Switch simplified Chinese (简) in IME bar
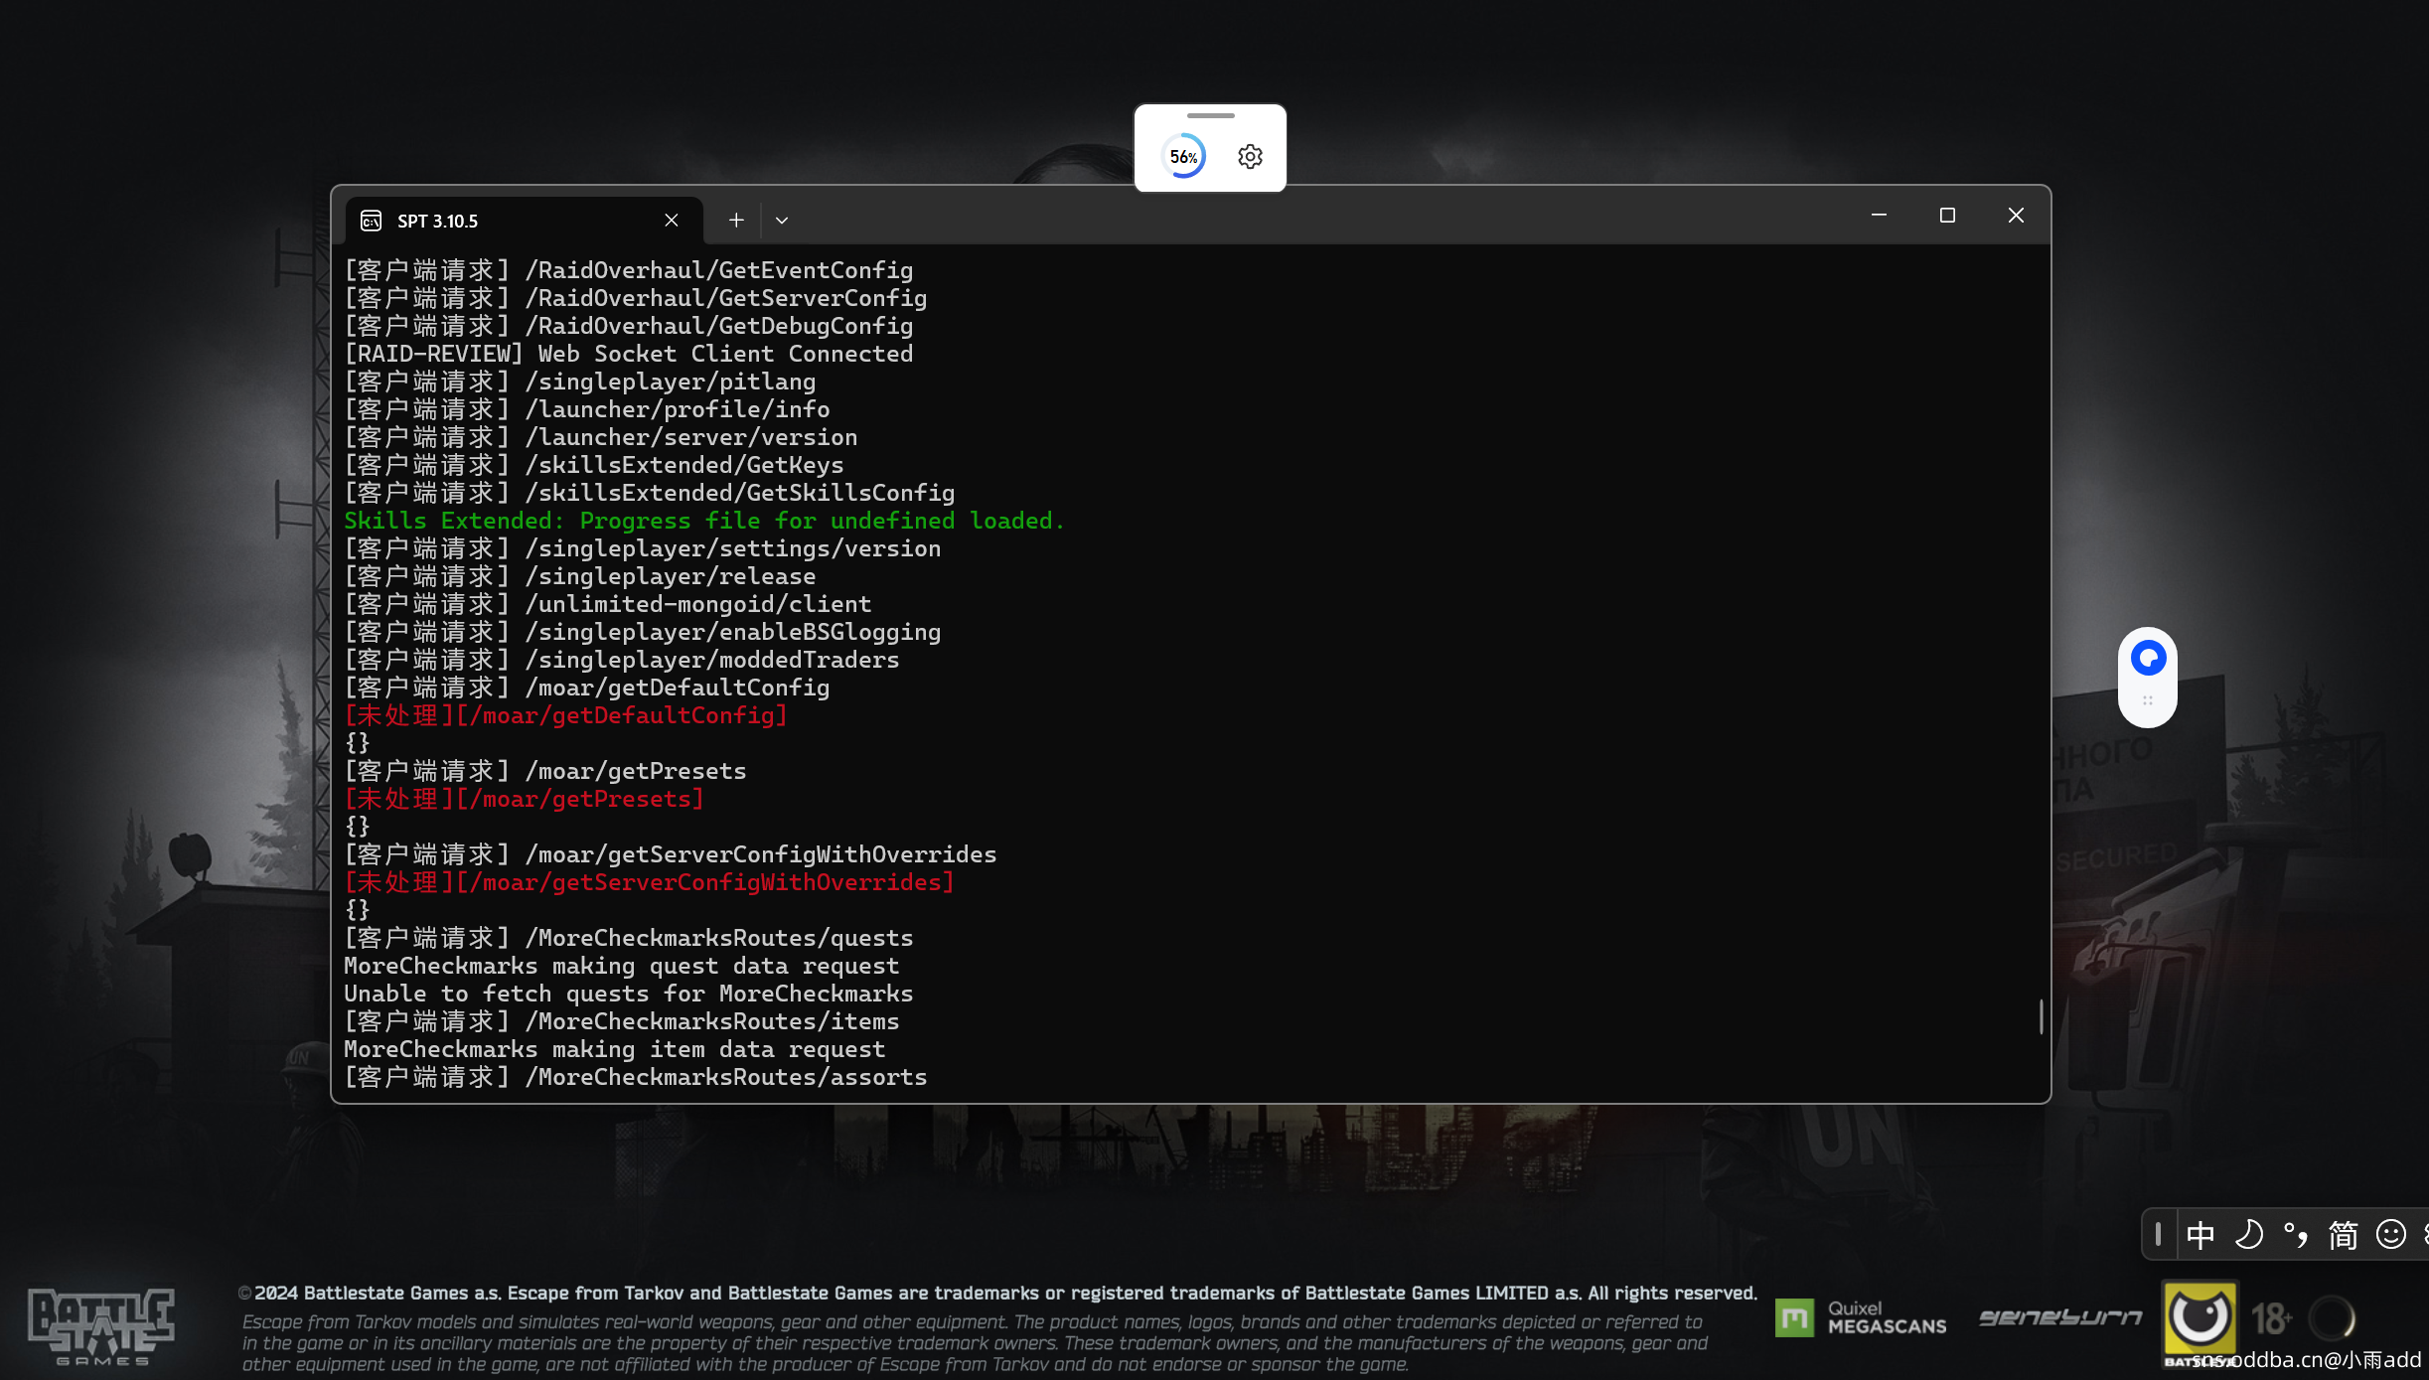This screenshot has width=2429, height=1380. (2344, 1235)
